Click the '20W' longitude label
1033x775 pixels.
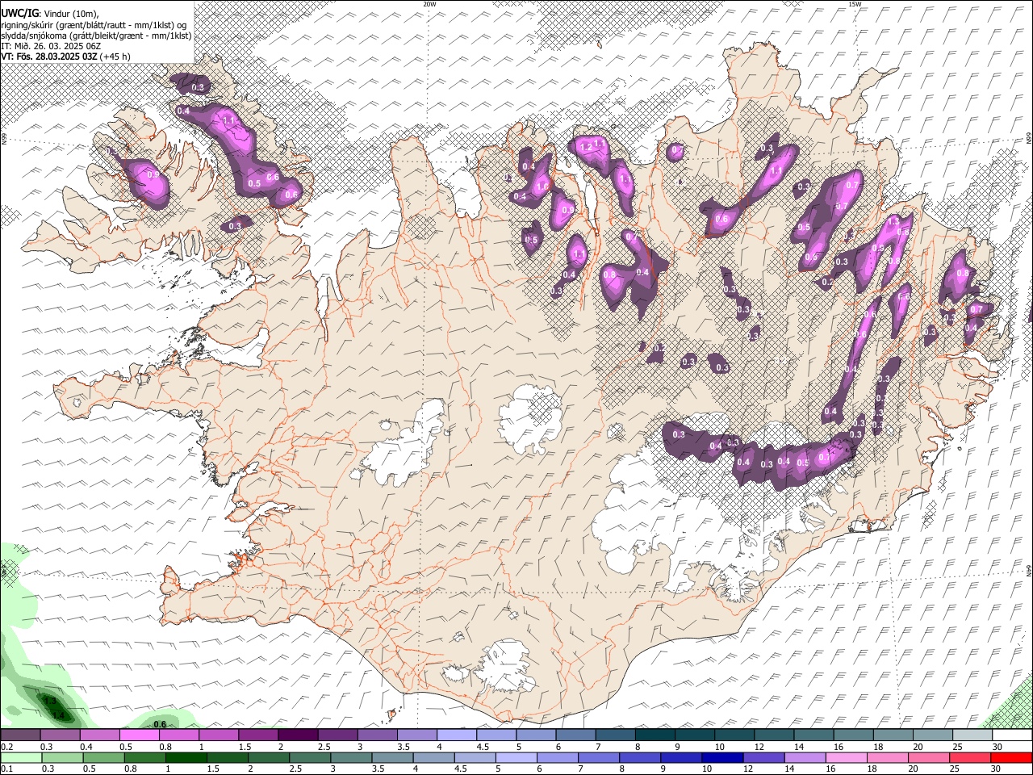[429, 4]
